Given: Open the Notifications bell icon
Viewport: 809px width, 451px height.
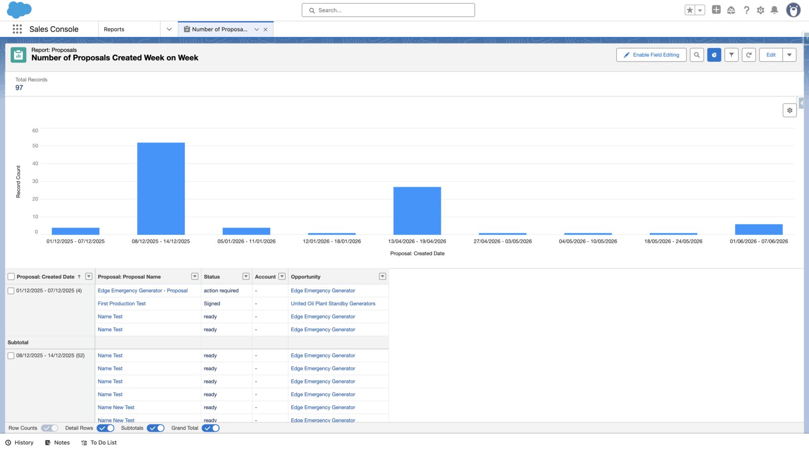Looking at the screenshot, I should click(774, 10).
